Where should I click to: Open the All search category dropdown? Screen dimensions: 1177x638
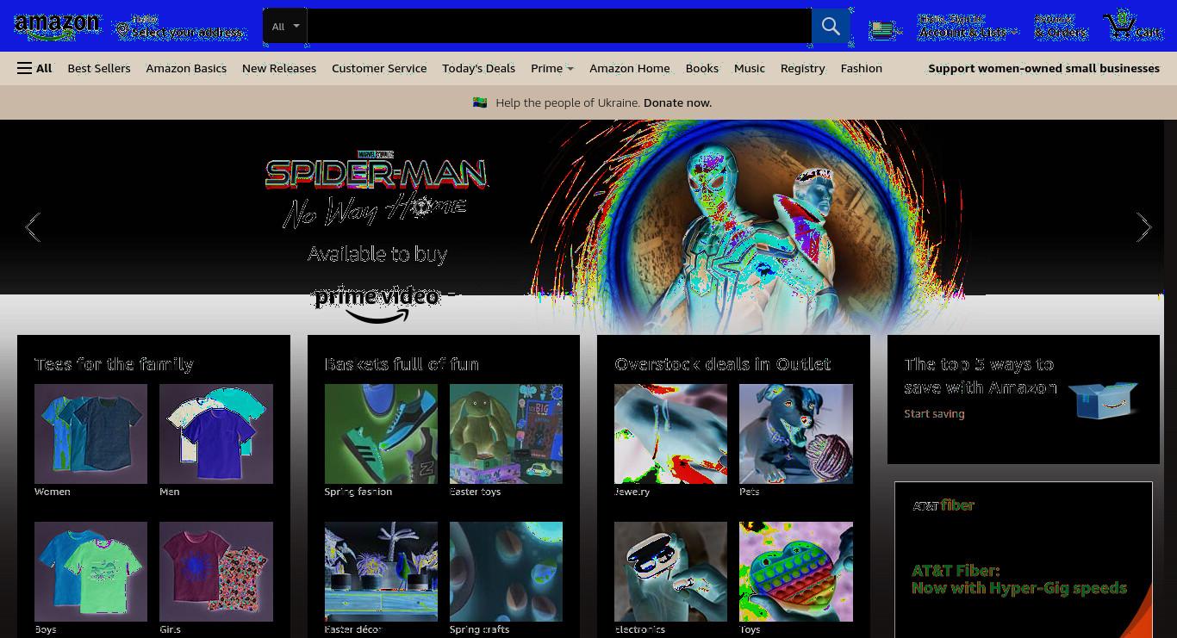[285, 27]
